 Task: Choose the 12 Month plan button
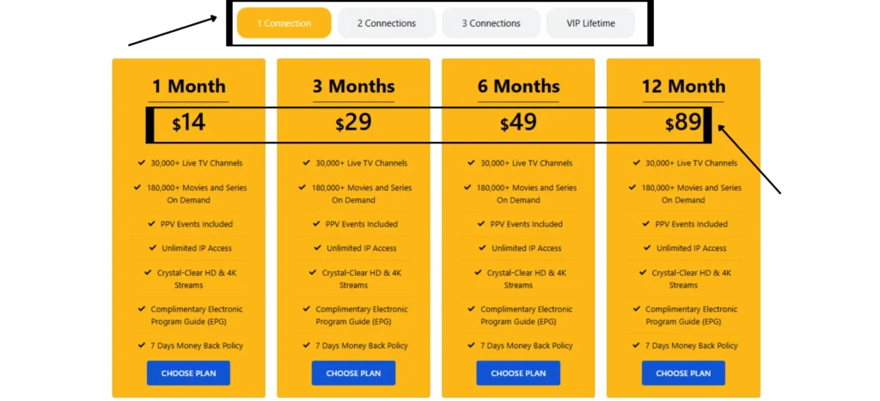(x=683, y=374)
